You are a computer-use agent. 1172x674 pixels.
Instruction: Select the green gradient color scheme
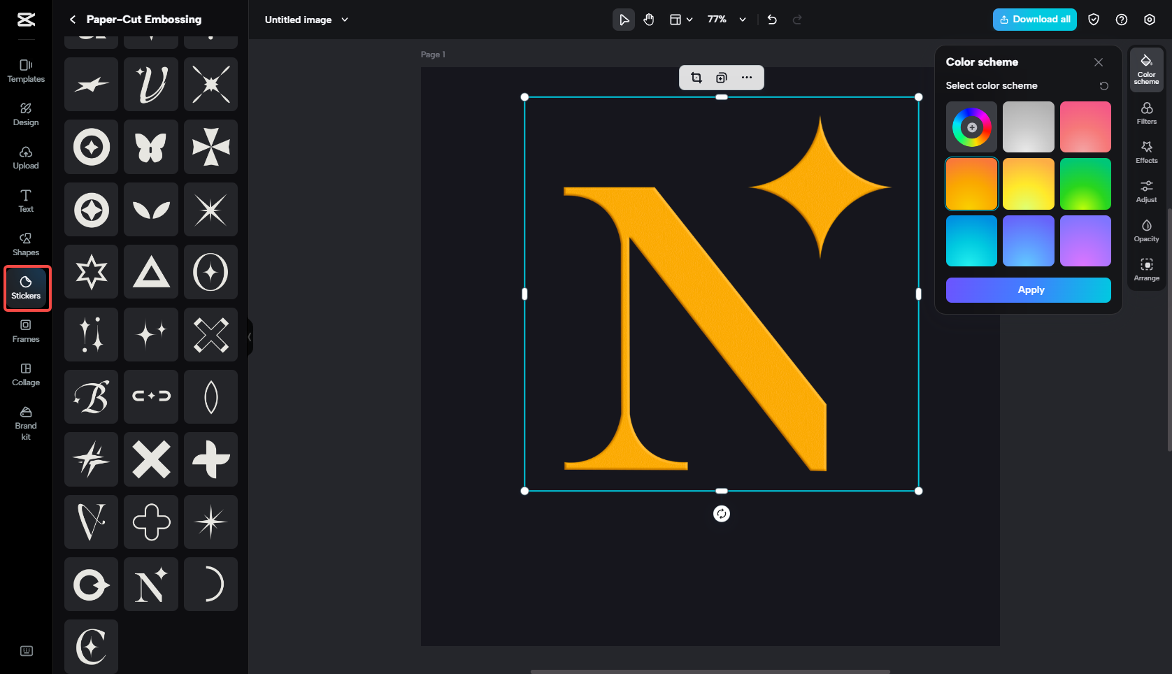(1085, 184)
